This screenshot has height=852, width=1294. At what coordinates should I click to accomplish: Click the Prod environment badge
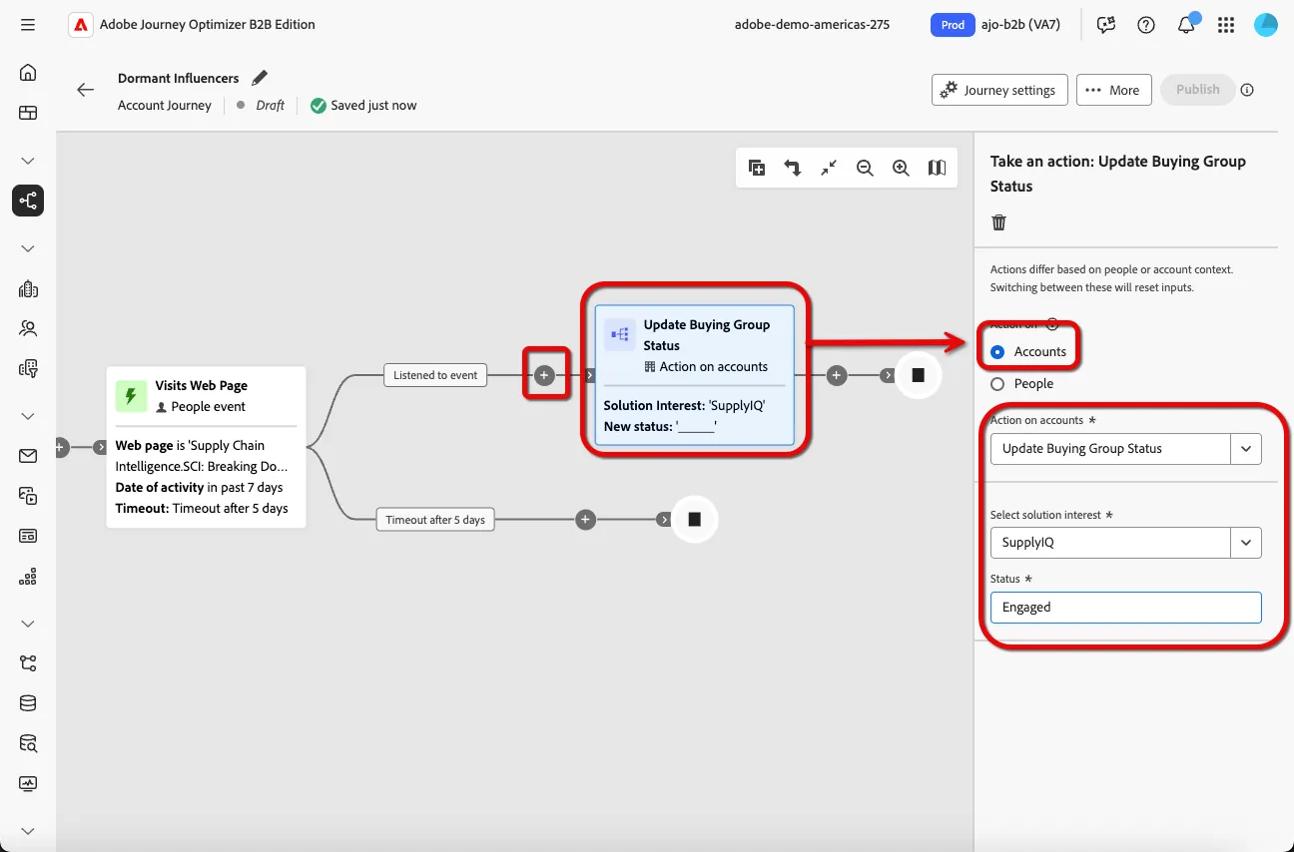click(x=954, y=25)
